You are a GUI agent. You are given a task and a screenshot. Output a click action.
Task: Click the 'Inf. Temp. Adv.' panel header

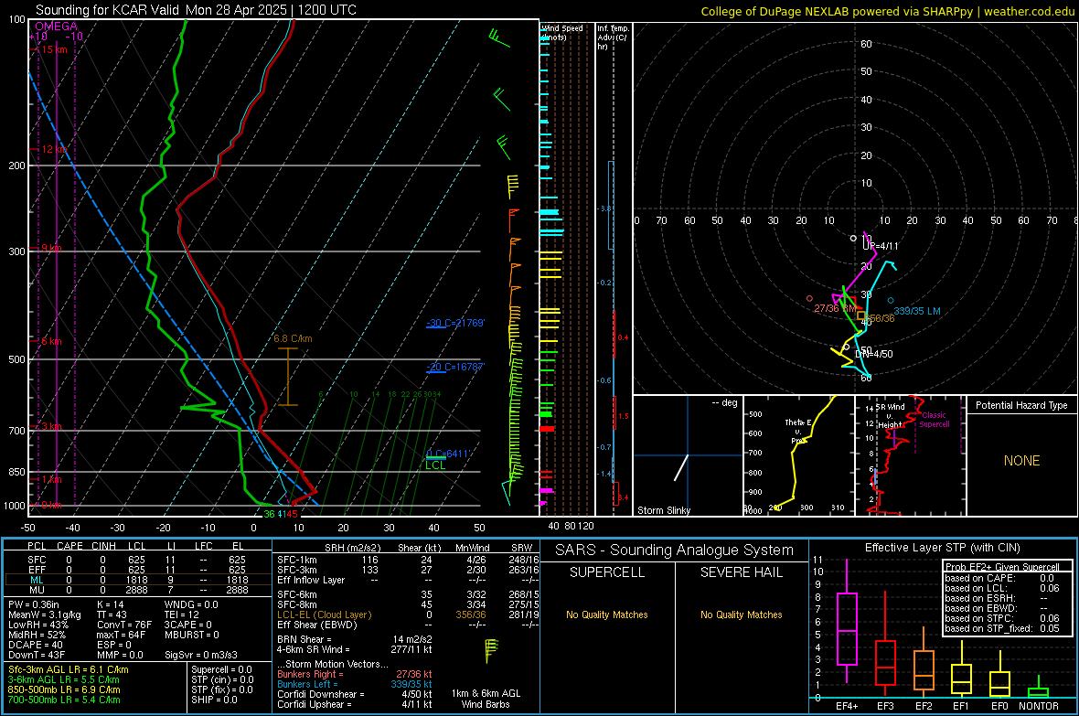612,37
